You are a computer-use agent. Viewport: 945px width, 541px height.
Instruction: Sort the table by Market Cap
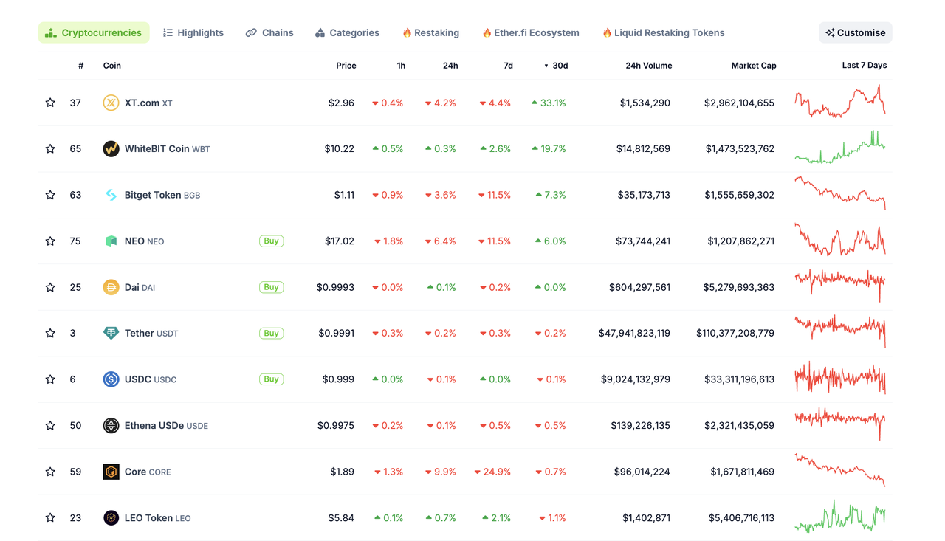point(753,66)
